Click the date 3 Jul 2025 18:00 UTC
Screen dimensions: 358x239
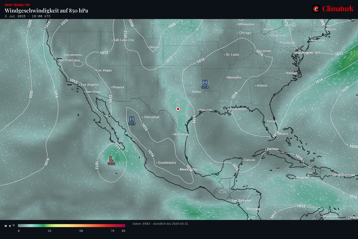click(28, 16)
